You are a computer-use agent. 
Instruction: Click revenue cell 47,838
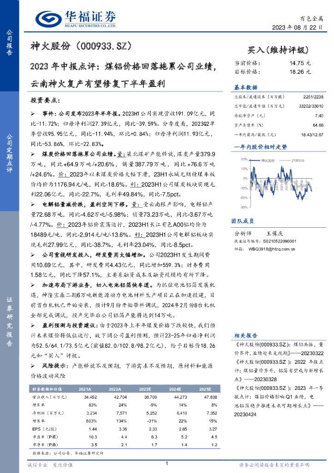pyautogui.click(x=210, y=397)
